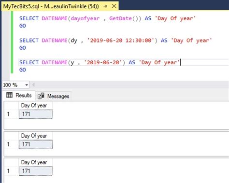This screenshot has width=229, height=183.
Task: Select the 171 cell in third result grid
Action: point(36,171)
